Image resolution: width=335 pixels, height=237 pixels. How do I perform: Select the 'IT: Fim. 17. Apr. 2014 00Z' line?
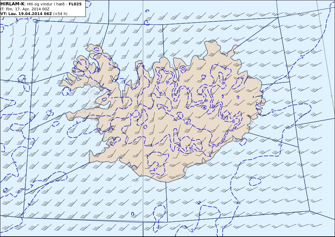coord(25,9)
